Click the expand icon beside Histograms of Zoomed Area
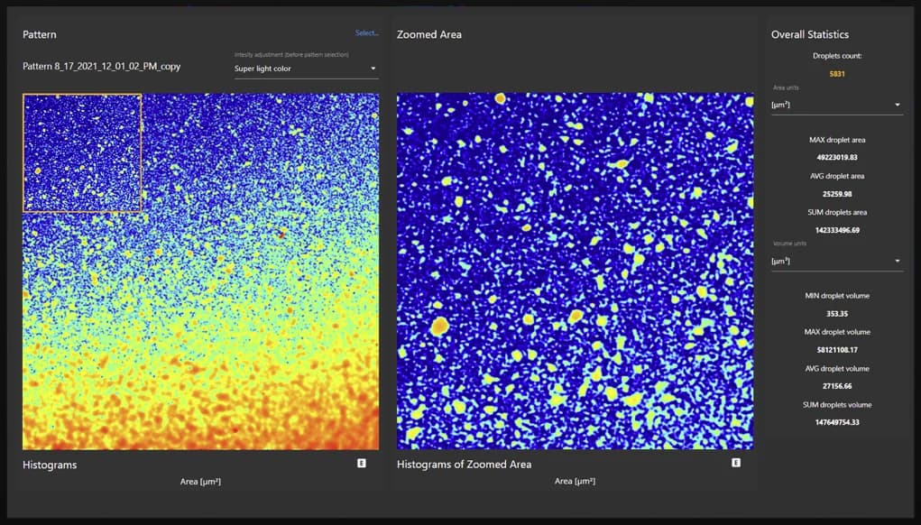Viewport: 921px width, 525px height. pos(736,463)
